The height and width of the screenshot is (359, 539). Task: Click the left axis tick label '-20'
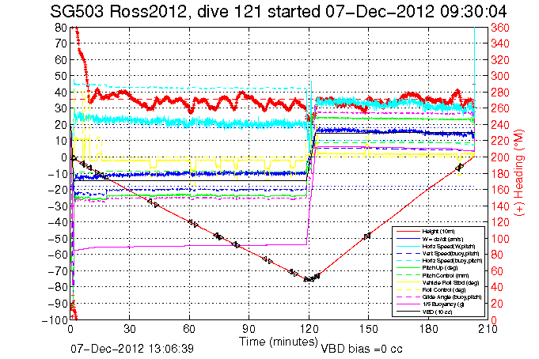click(58, 190)
